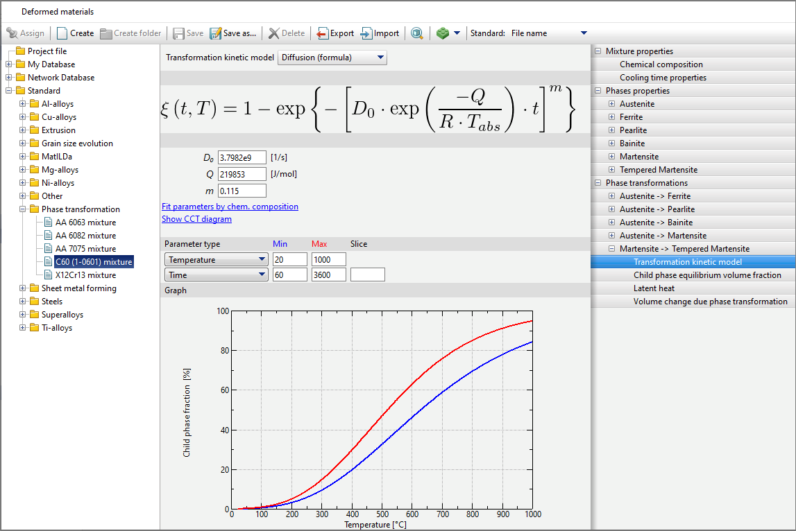
Task: Collapse the Phase transformation folder
Action: (23, 209)
